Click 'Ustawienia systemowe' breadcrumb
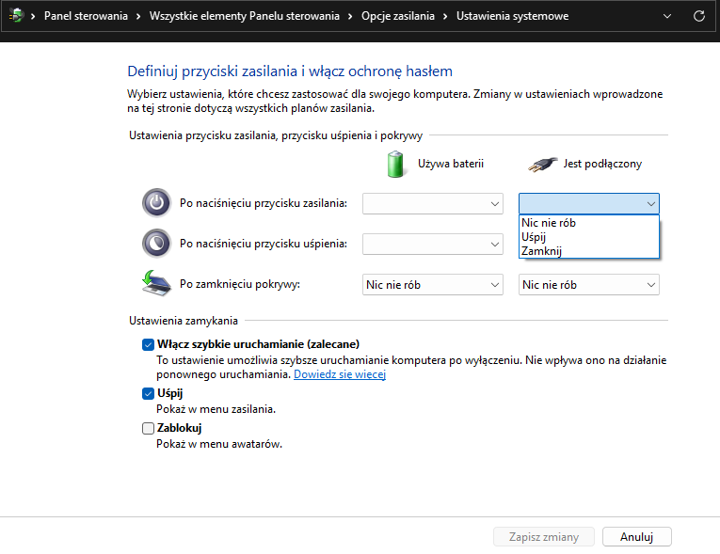 [512, 16]
